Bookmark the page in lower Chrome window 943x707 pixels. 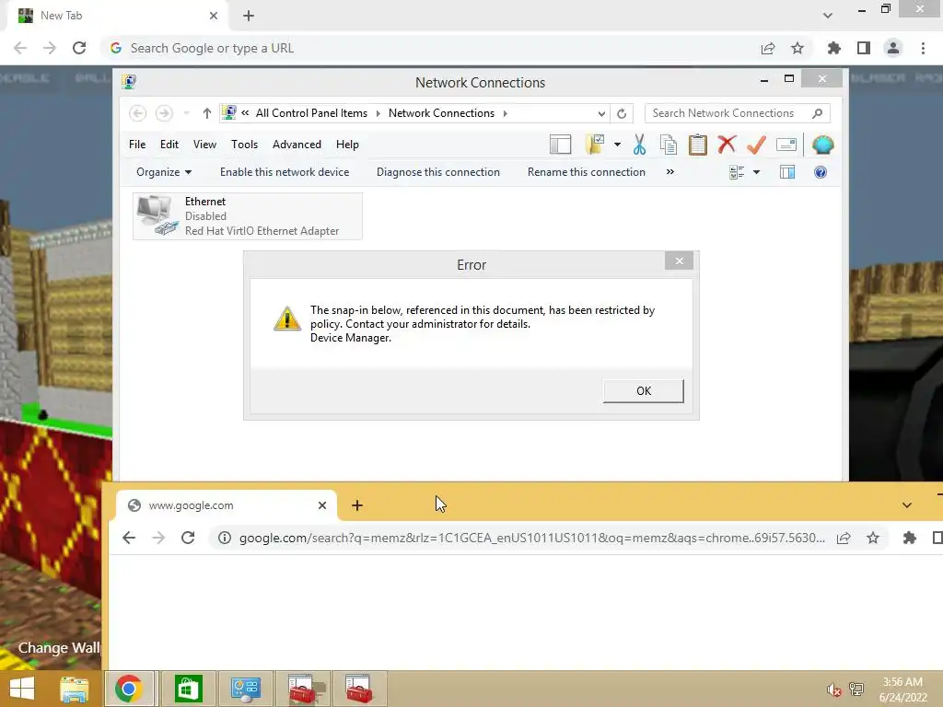coord(873,538)
